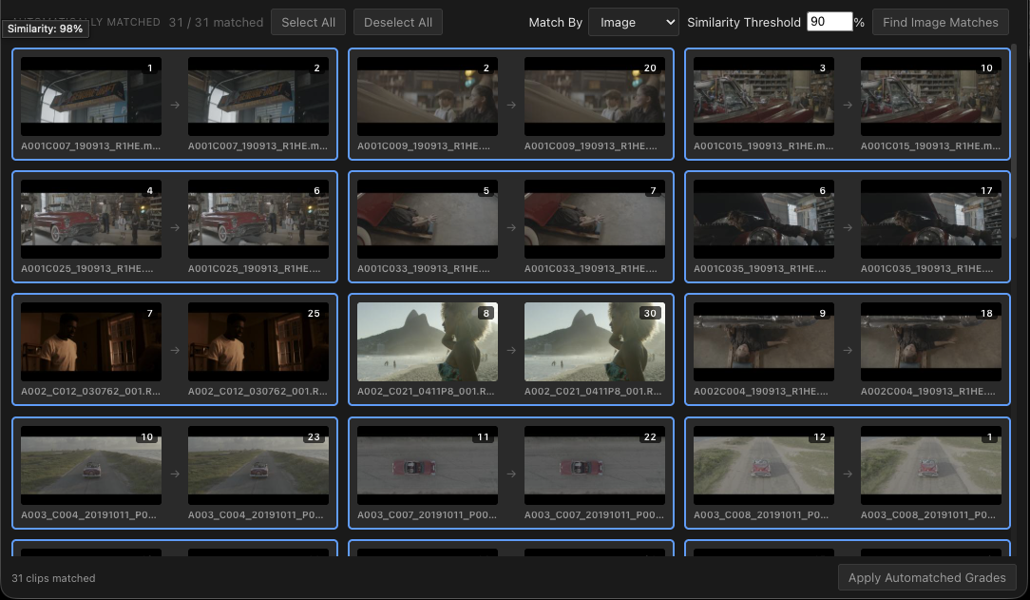This screenshot has width=1030, height=600.
Task: Click the match arrow in A001C007 pair
Action: tap(175, 105)
